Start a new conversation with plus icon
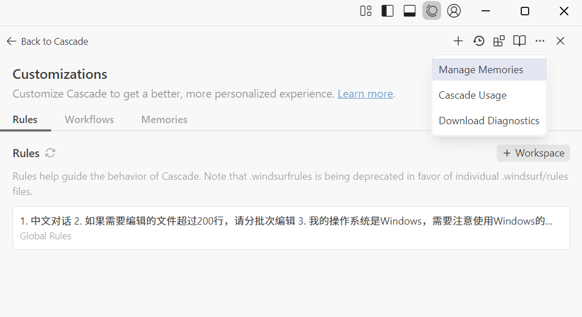This screenshot has height=317, width=582. [x=458, y=41]
